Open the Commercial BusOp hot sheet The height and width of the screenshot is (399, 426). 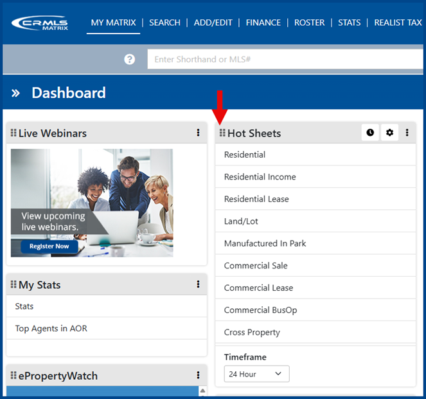coord(315,310)
